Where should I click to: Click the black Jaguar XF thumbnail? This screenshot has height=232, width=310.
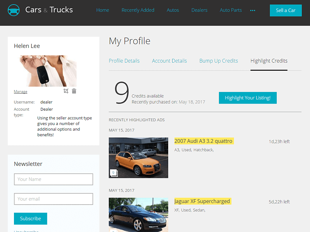(138, 215)
